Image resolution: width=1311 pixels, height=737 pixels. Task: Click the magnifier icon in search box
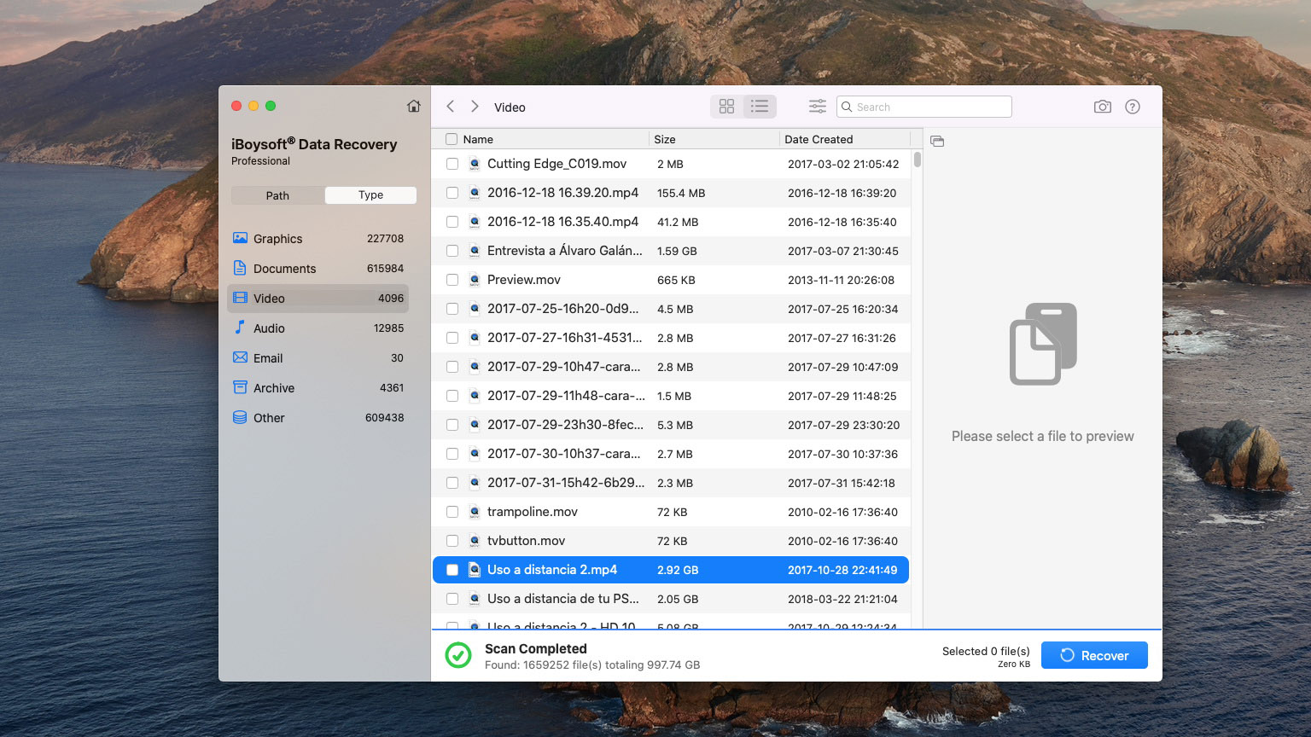point(847,107)
